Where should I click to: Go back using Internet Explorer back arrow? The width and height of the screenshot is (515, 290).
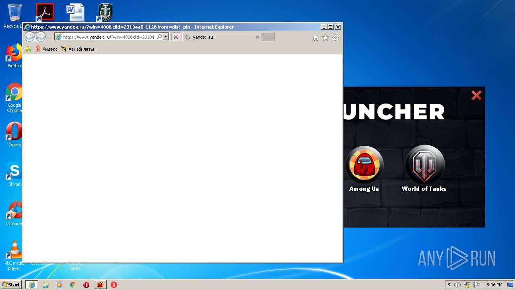[29, 37]
